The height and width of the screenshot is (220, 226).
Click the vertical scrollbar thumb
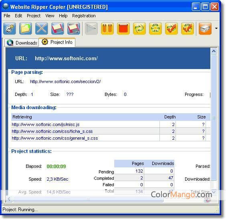[214, 118]
